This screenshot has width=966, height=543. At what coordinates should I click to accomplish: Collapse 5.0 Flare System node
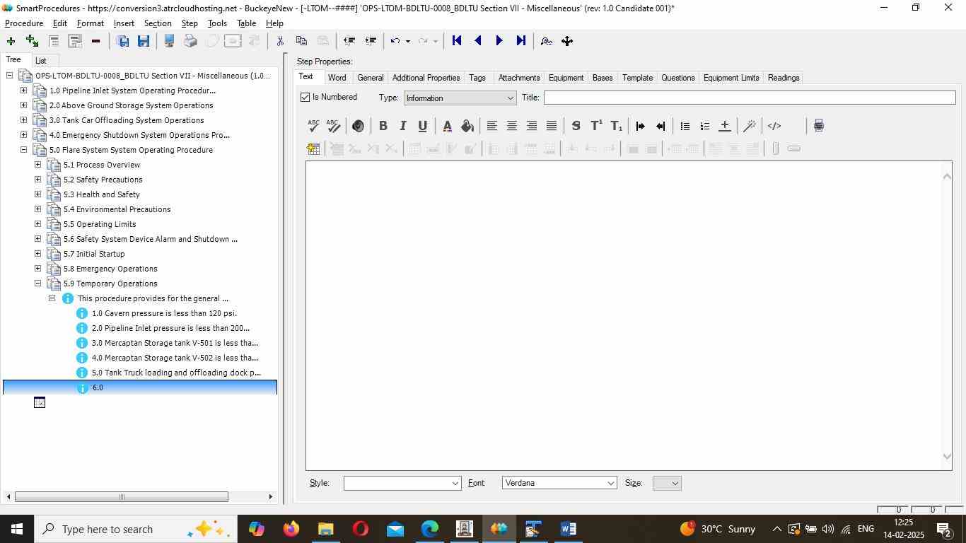pyautogui.click(x=23, y=150)
